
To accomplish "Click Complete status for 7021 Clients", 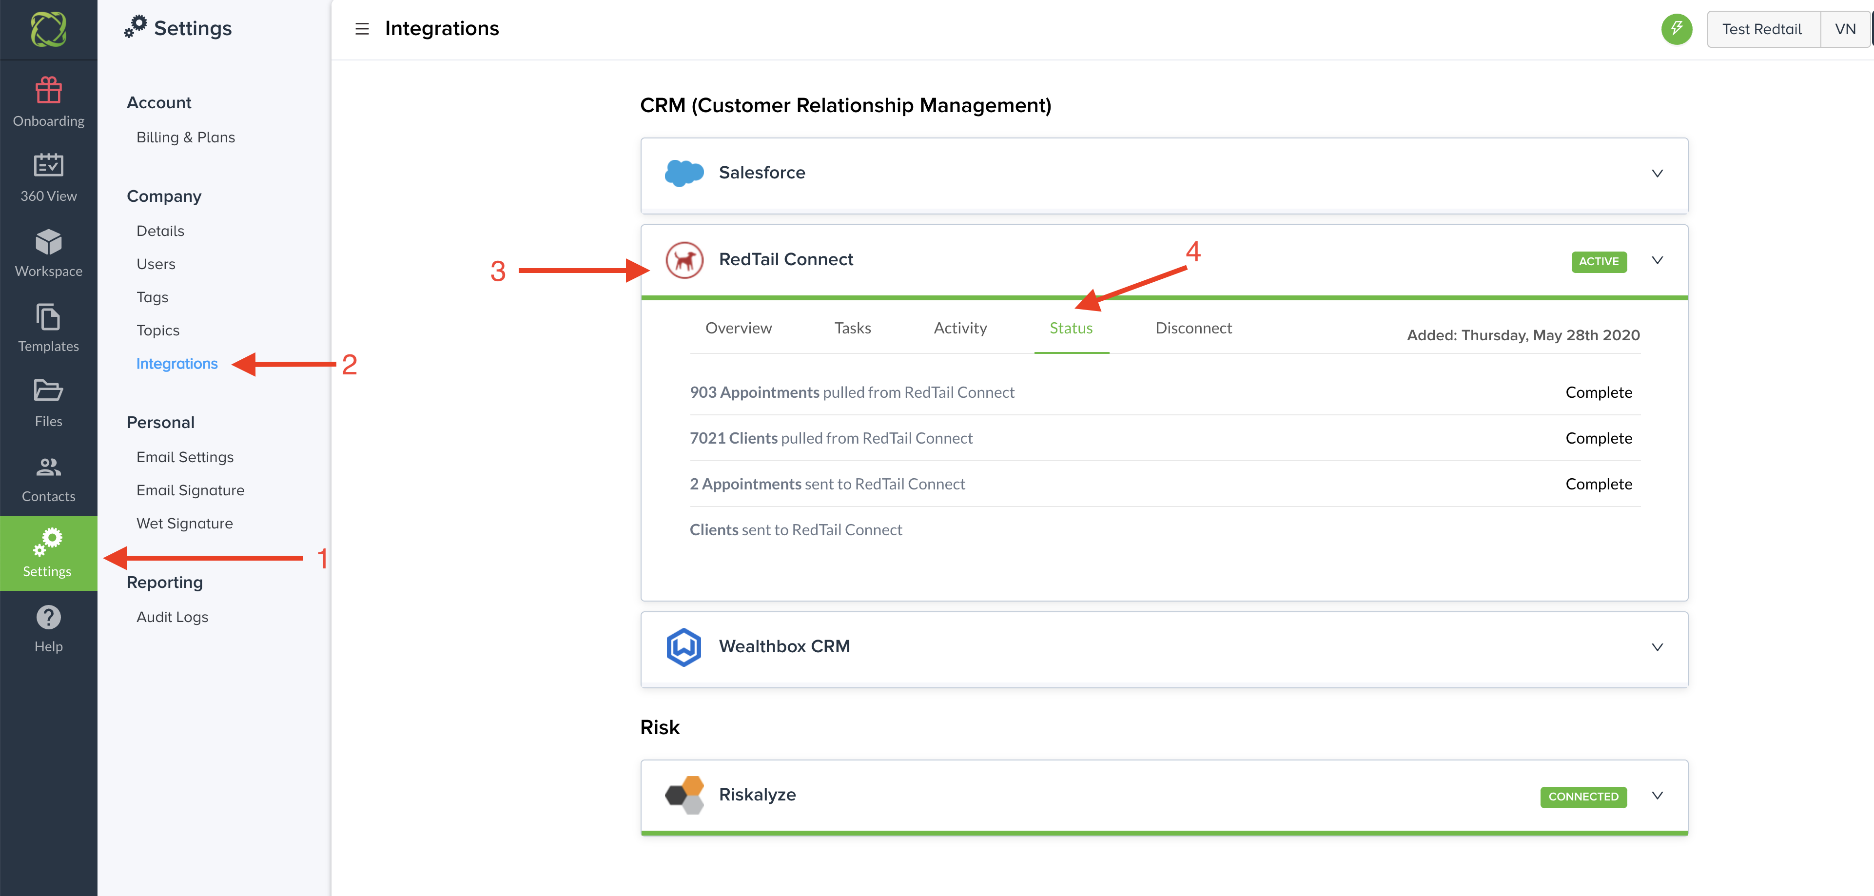I will (1599, 439).
